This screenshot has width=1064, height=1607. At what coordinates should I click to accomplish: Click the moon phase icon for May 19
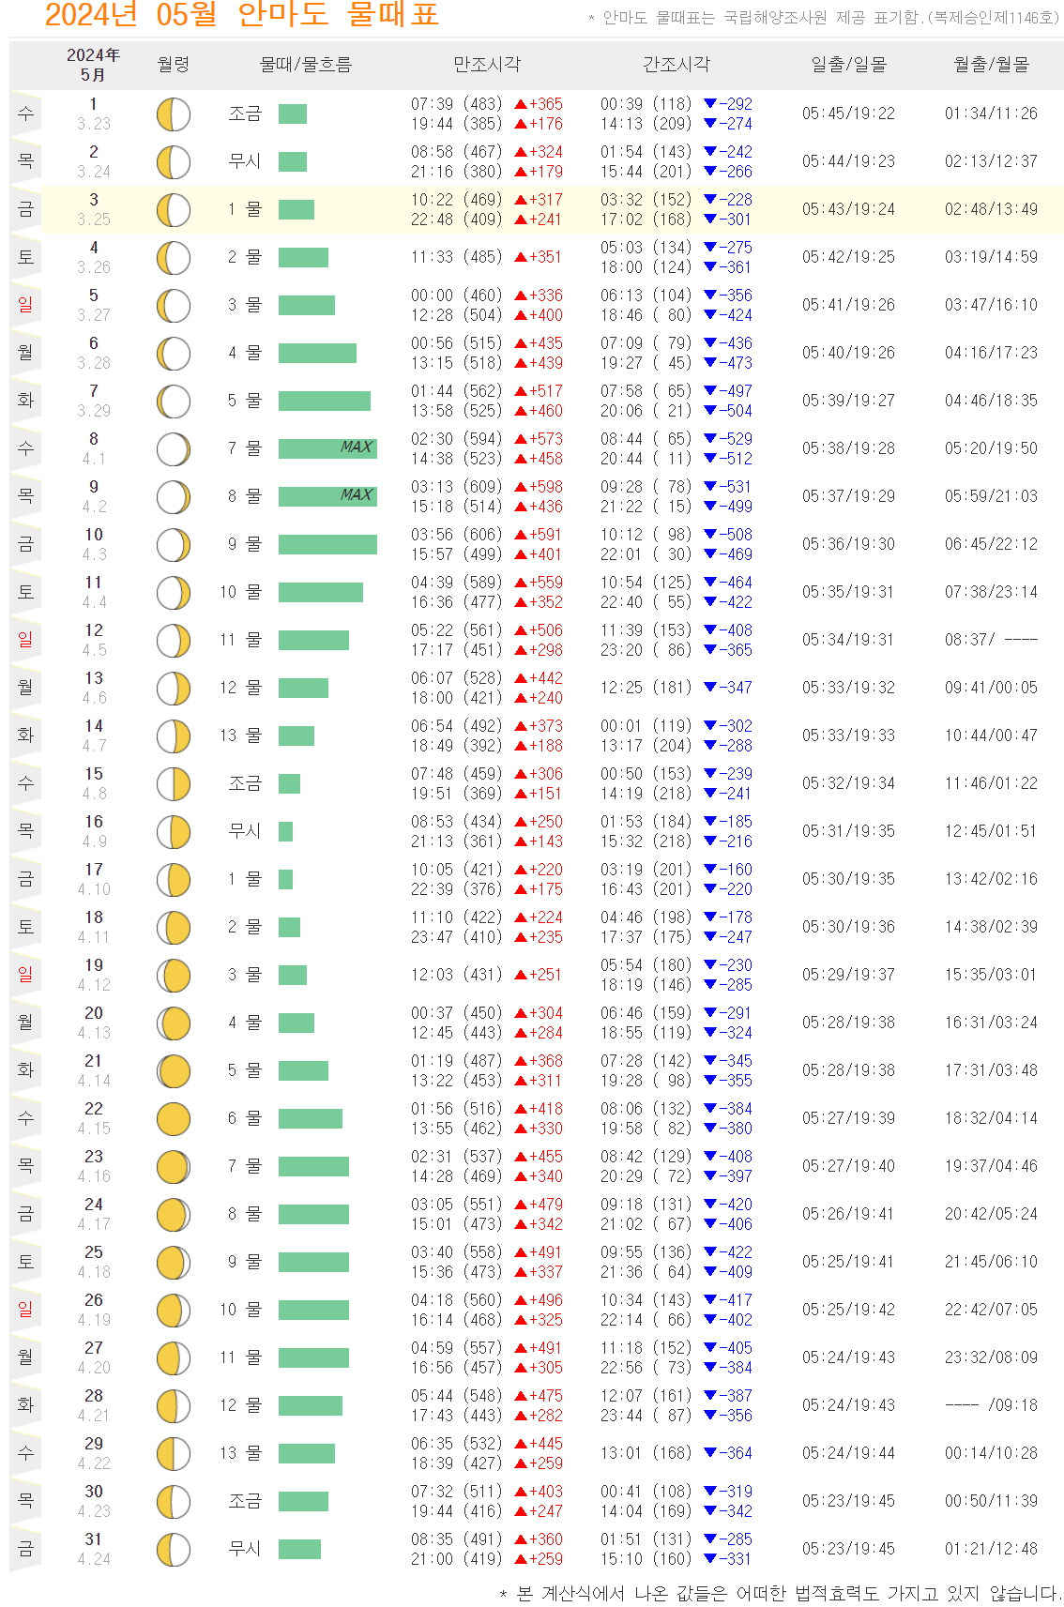pos(174,976)
